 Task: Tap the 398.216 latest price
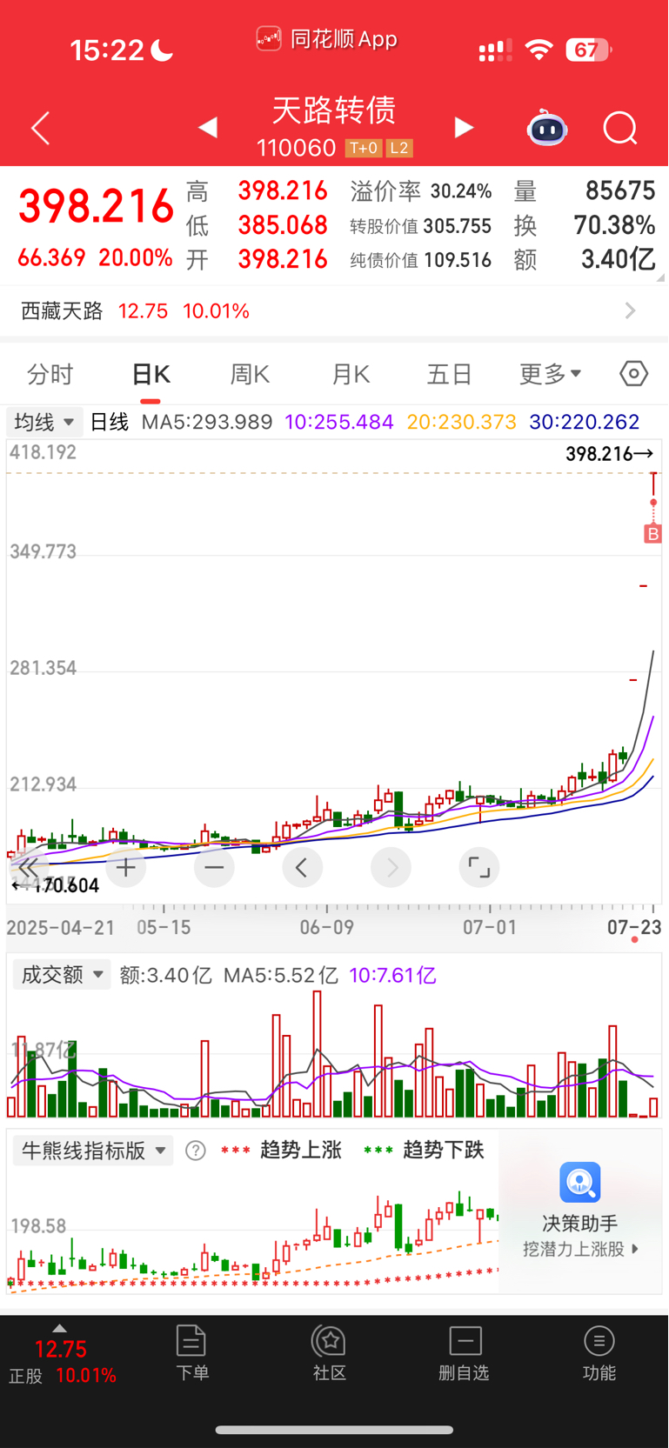pyautogui.click(x=97, y=207)
